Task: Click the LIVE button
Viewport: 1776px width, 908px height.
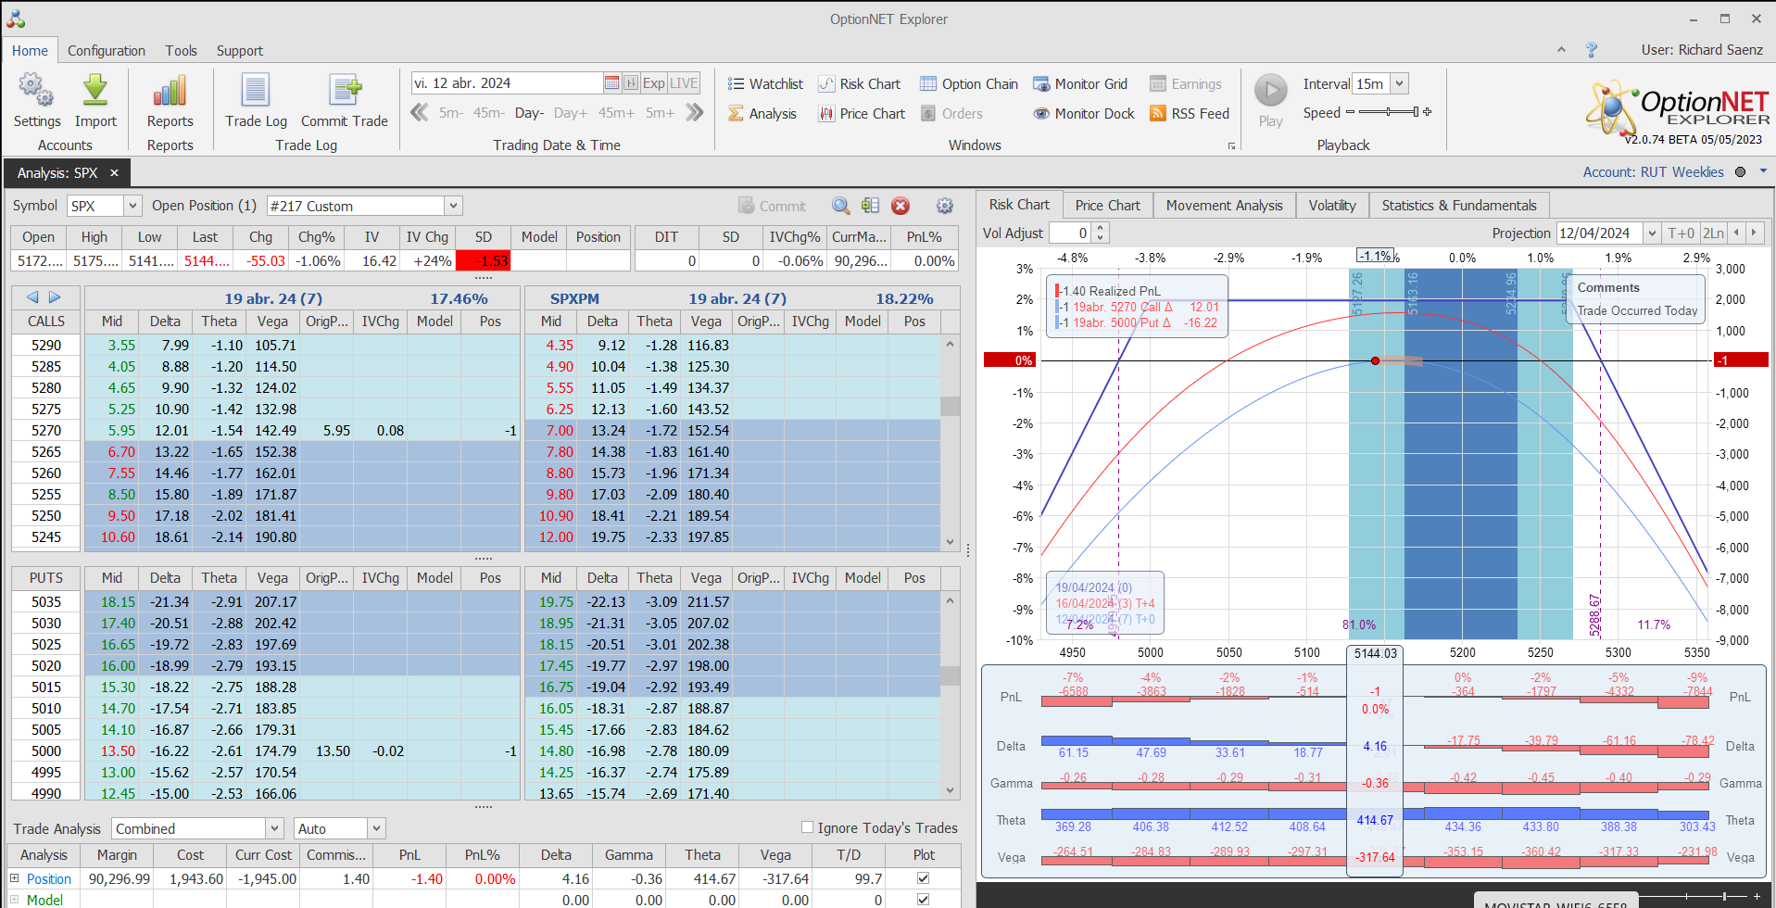Action: (x=684, y=83)
